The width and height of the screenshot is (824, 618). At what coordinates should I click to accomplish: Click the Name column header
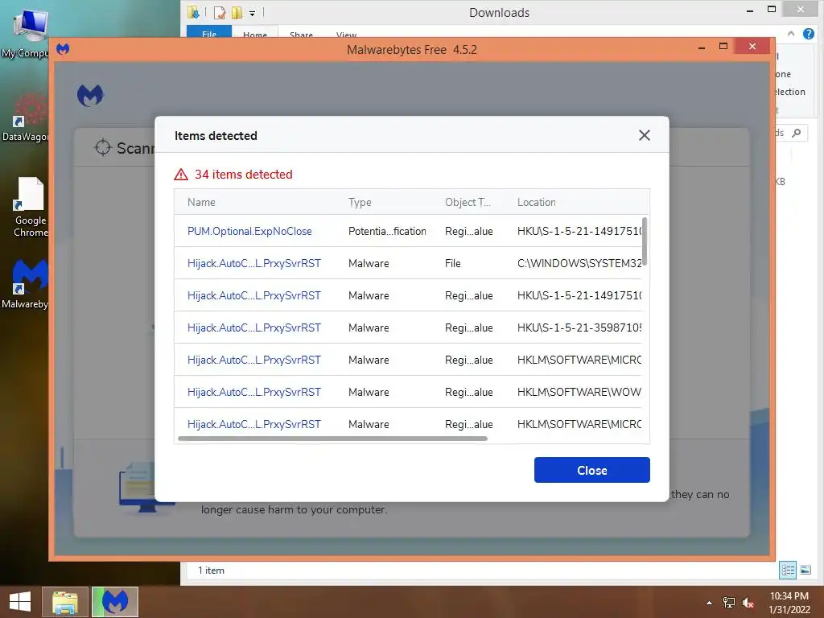pos(201,202)
